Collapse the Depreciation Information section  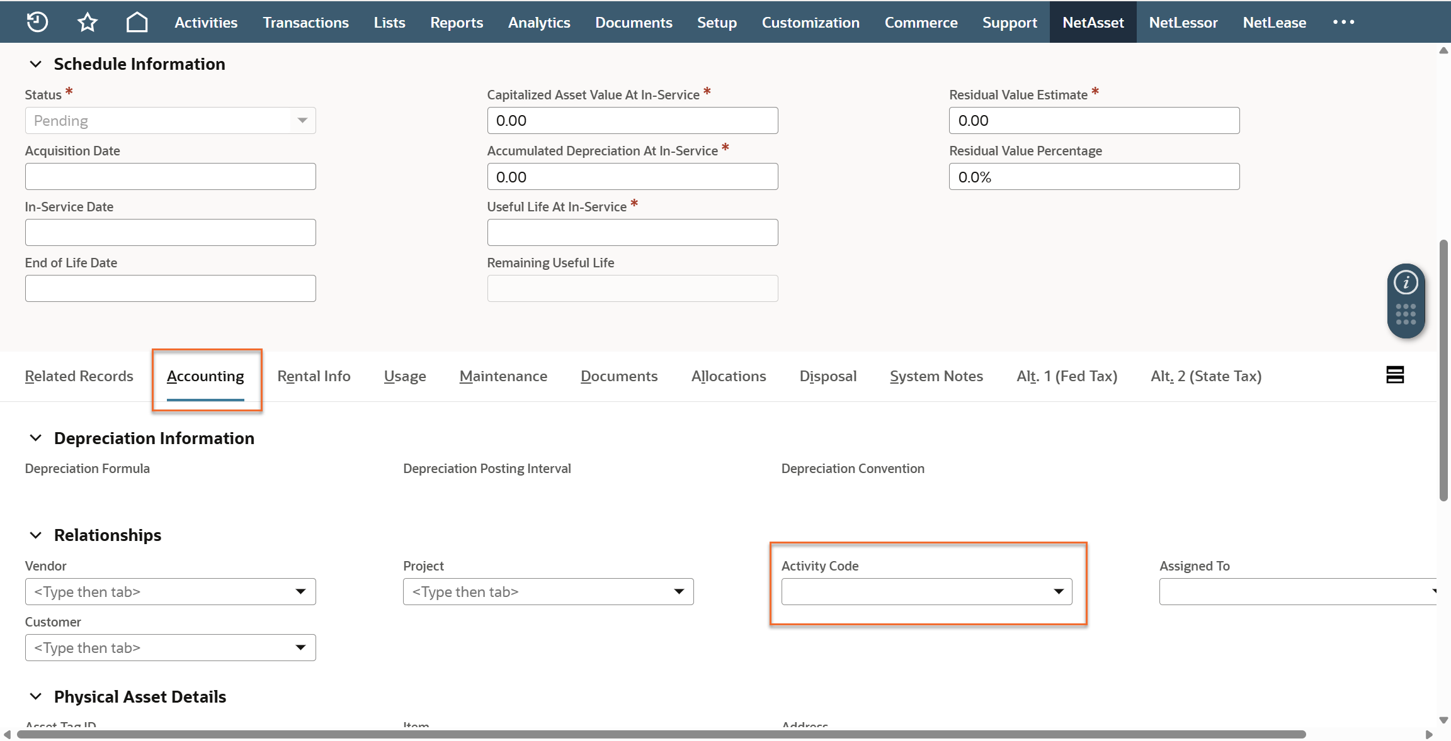pyautogui.click(x=36, y=438)
